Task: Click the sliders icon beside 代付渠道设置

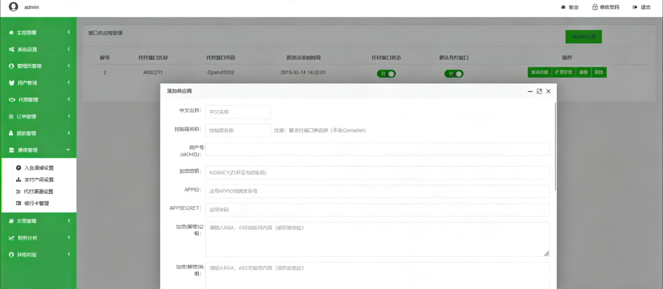Action: 18,191
